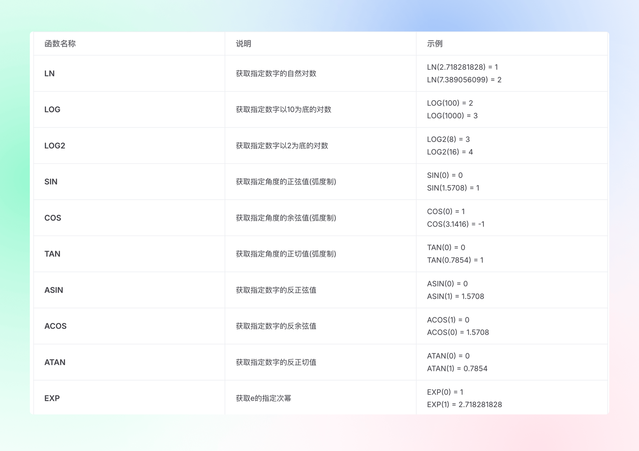Select the example LOG2(16) = 4

450,152
